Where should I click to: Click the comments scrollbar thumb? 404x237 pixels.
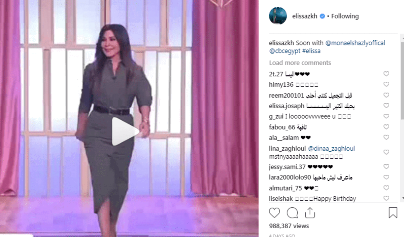[x=402, y=77]
